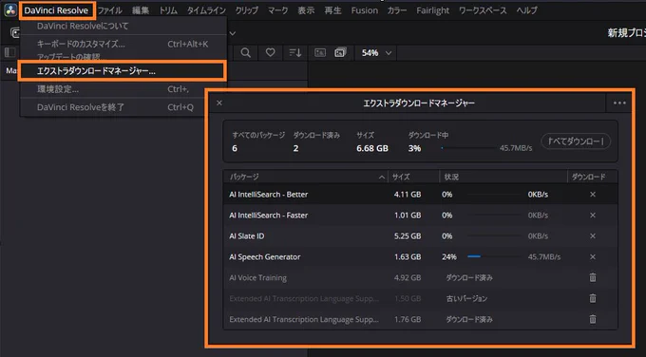Image resolution: width=646 pixels, height=357 pixels.
Task: Select the AI Slate ID row name
Action: [x=247, y=235]
